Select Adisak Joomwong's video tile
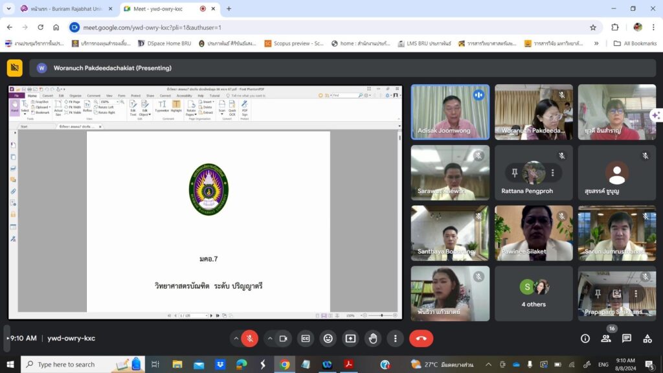Image resolution: width=663 pixels, height=373 pixels. (x=451, y=112)
